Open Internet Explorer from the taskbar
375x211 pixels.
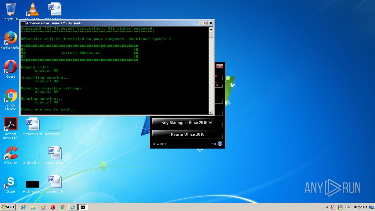pos(23,207)
